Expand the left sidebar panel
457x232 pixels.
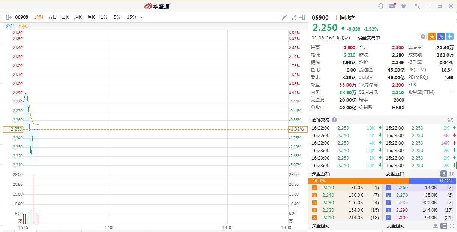pos(8,17)
